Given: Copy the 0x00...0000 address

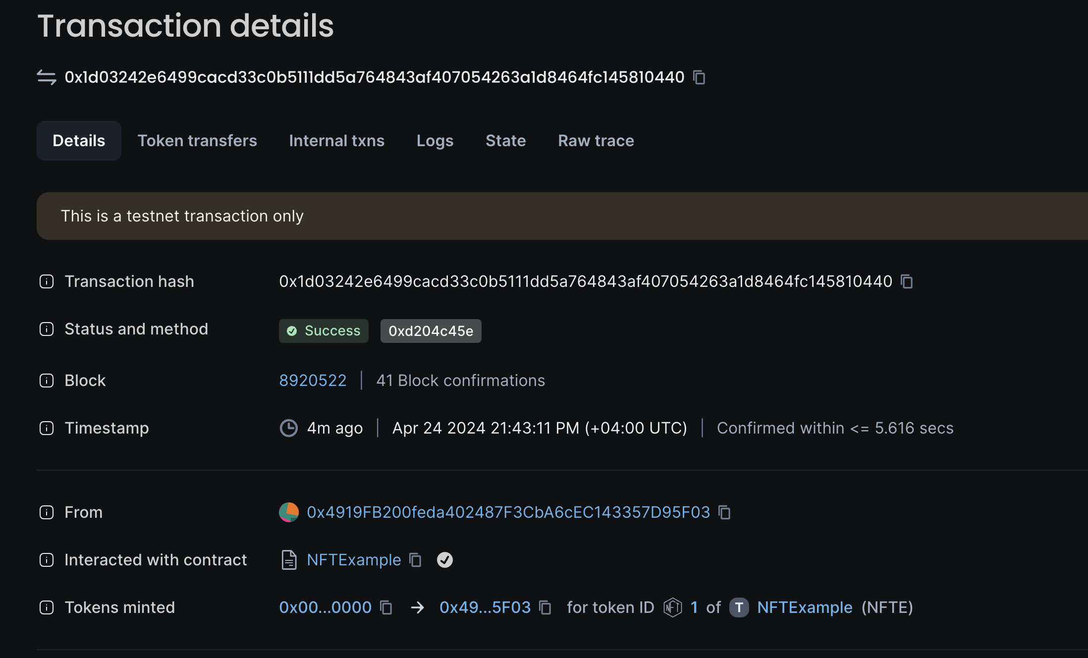Looking at the screenshot, I should [386, 607].
